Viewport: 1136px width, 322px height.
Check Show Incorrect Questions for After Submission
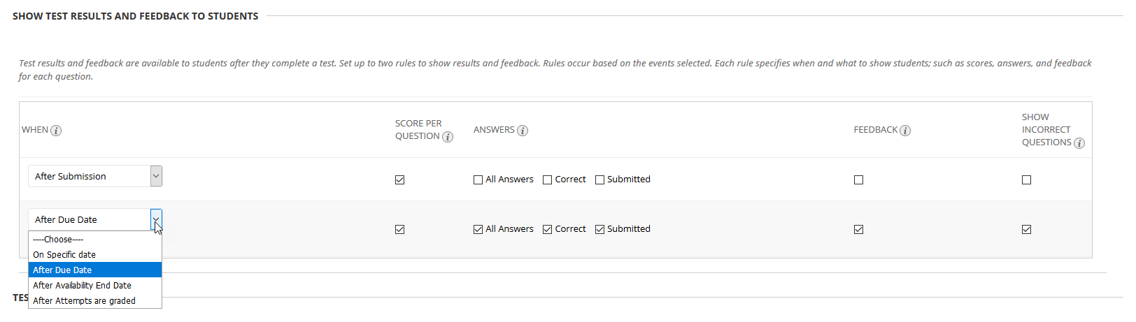[1026, 180]
